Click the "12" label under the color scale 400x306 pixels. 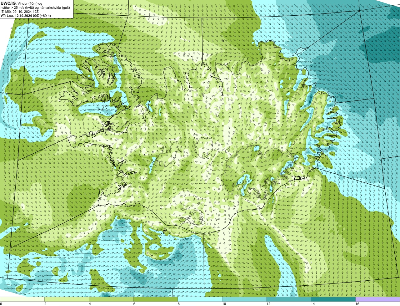tap(268, 304)
